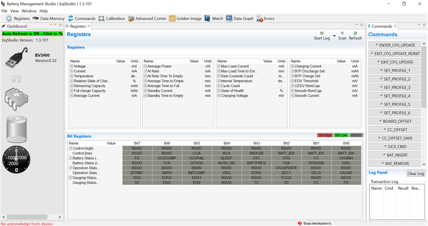Click the CHGINH bit cell

[346, 158]
